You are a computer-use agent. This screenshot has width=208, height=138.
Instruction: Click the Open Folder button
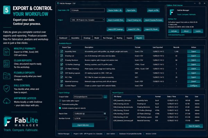click(131, 10)
